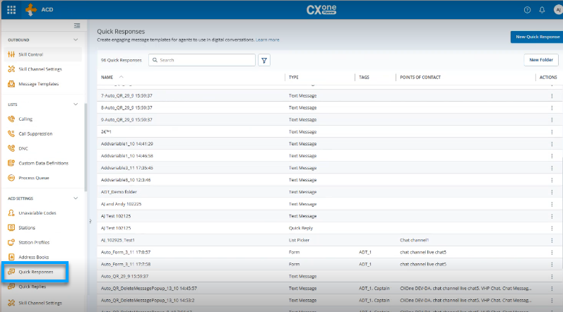Sort by the NAME column header
This screenshot has height=312, width=563.
tap(107, 76)
